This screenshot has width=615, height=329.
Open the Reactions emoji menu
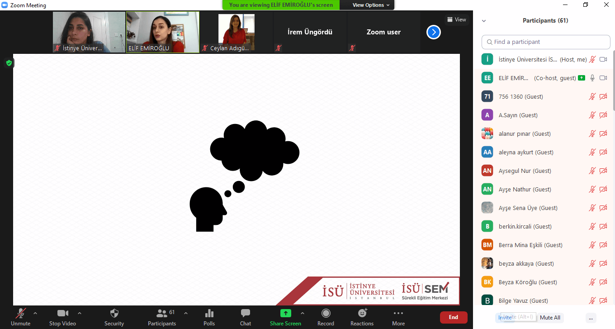click(x=362, y=314)
